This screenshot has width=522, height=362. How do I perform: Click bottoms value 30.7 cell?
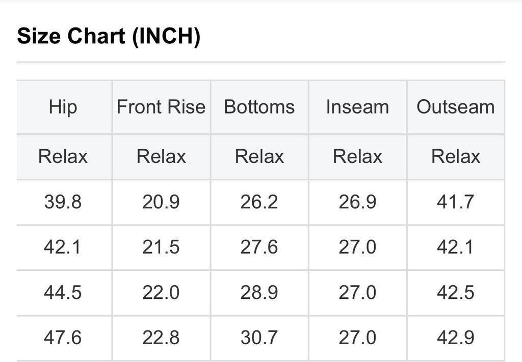pyautogui.click(x=259, y=338)
